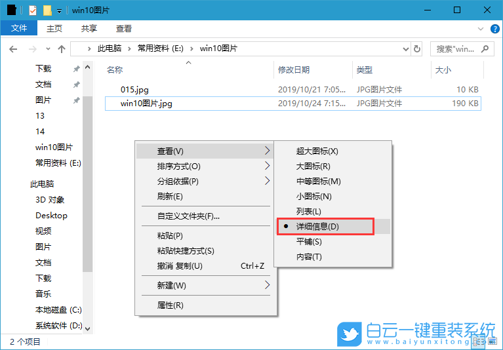This screenshot has width=503, height=350.
Task: Switch to the 主页 ribbon tab
Action: 54,29
